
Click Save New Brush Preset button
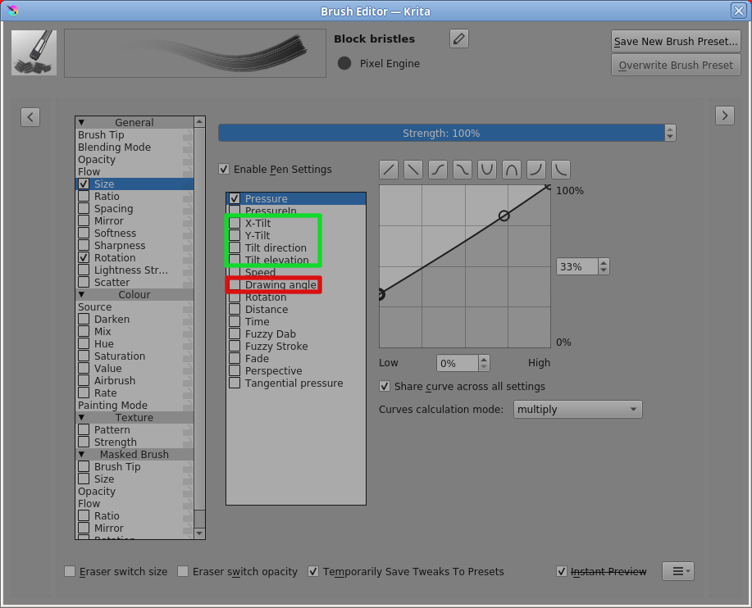tap(676, 41)
